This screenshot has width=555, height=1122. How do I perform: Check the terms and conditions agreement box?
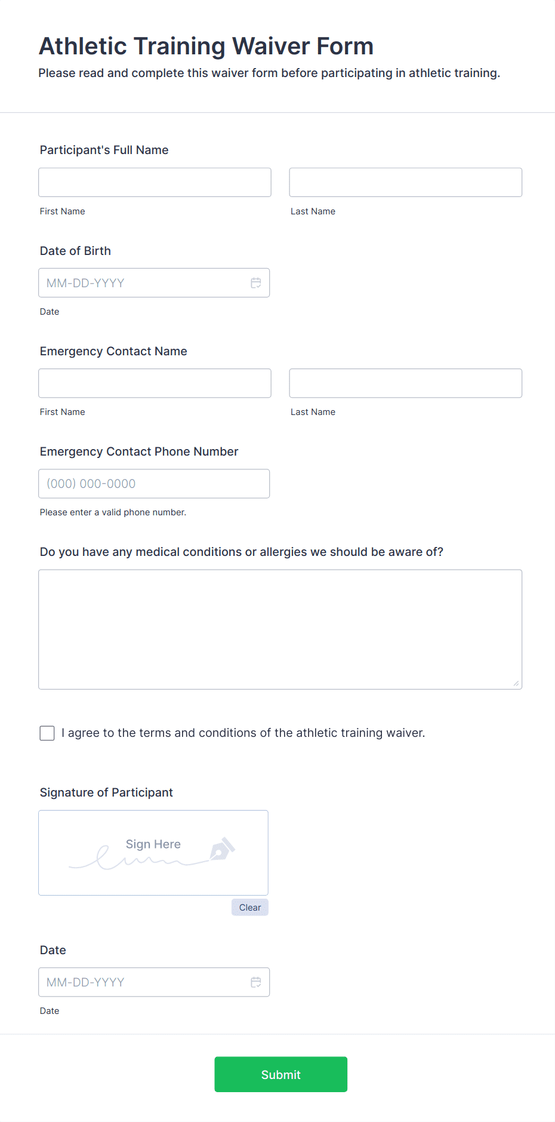click(x=47, y=733)
